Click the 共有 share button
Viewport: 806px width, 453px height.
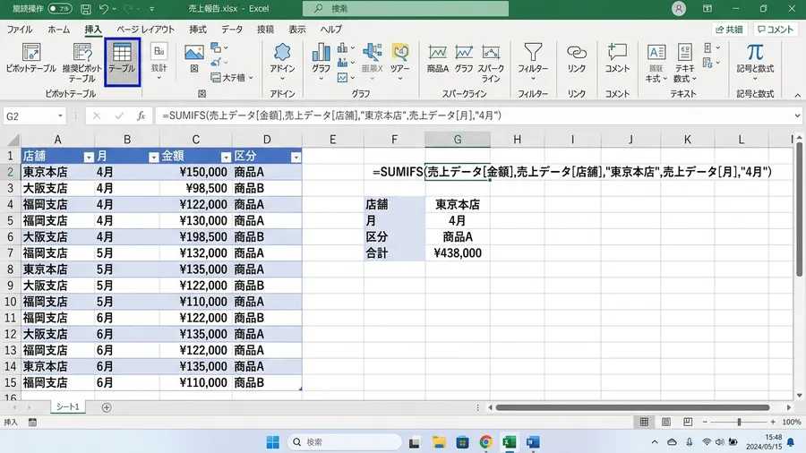pyautogui.click(x=729, y=30)
